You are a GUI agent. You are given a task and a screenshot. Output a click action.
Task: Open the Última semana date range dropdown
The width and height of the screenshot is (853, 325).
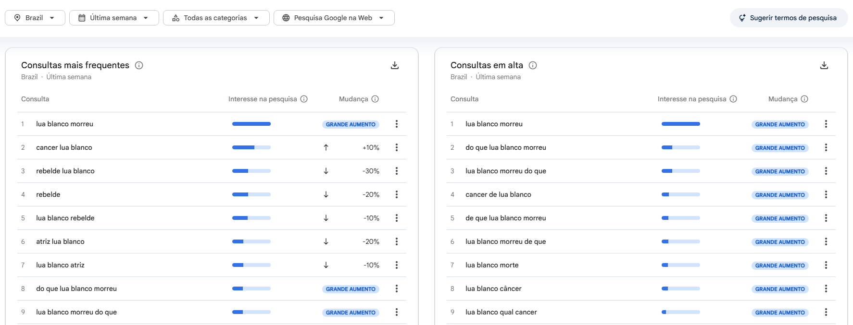coord(114,18)
